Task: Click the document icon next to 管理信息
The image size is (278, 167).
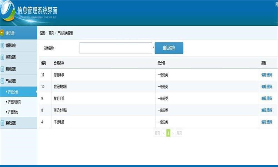Action: [2, 45]
